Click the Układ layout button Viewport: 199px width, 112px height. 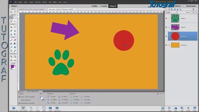(50, 109)
